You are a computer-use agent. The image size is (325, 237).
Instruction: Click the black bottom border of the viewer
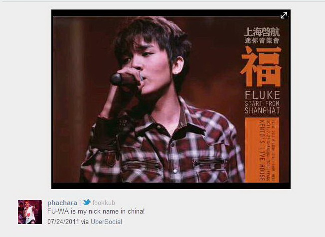pos(171,186)
